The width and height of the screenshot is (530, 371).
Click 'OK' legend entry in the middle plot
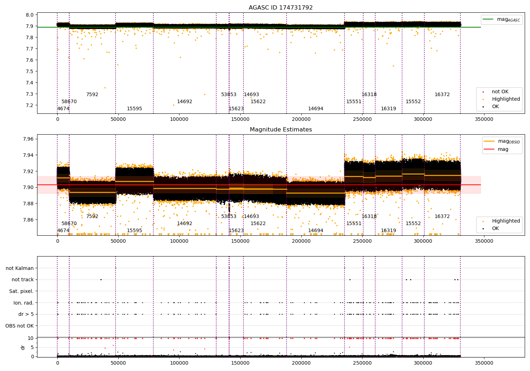tap(495, 229)
